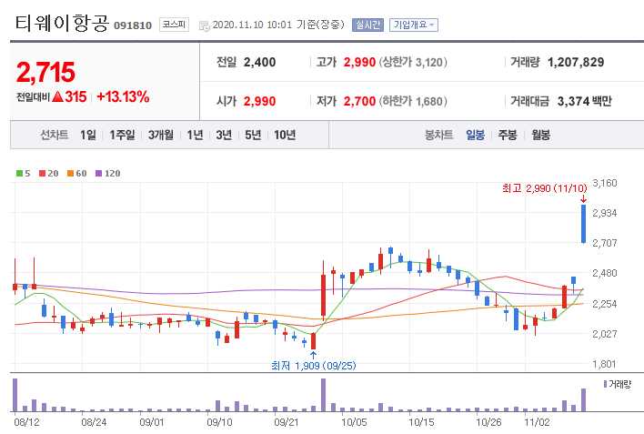Click the +13.13% change rate
This screenshot has width=644, height=434.
[123, 97]
